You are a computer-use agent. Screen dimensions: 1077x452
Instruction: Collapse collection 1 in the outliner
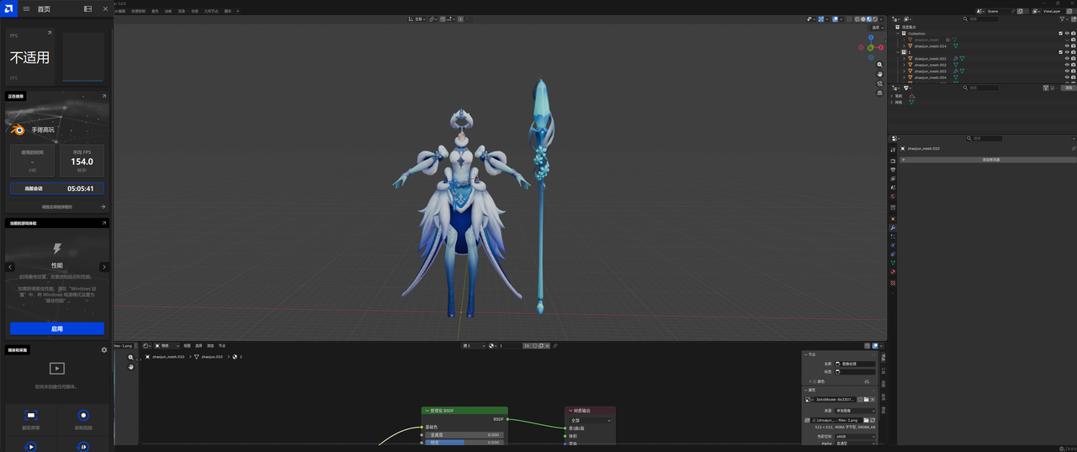click(897, 52)
